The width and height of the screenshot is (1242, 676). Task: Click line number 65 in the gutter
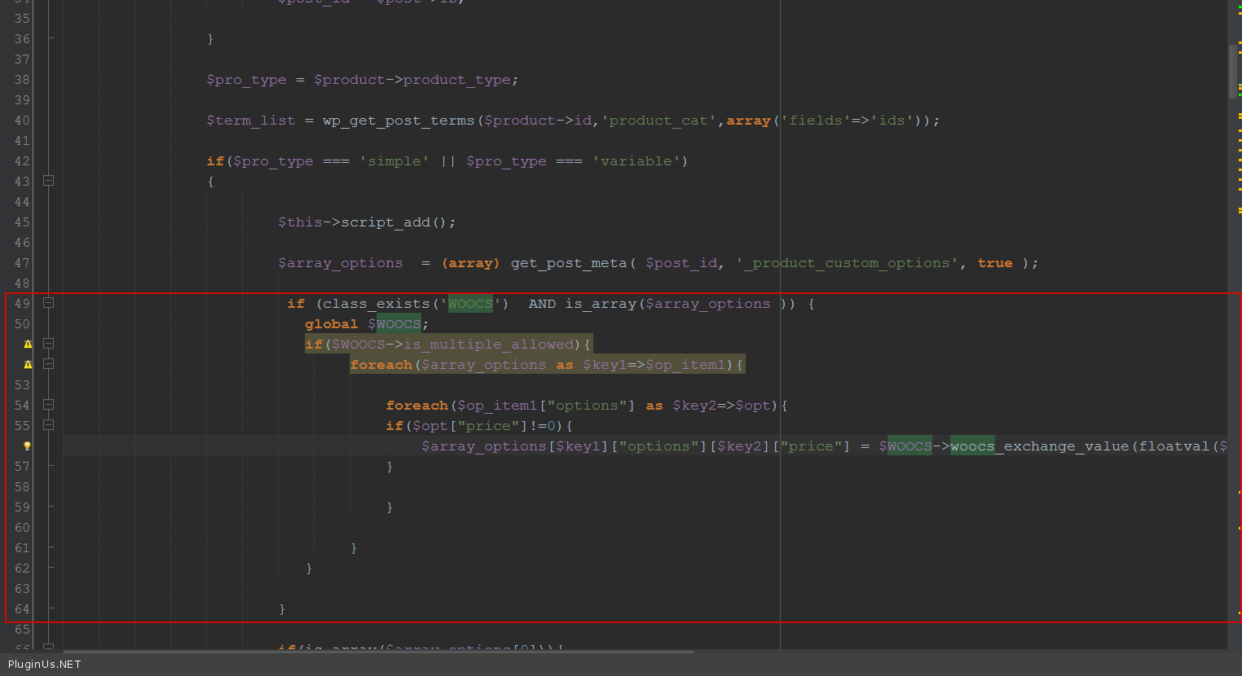(x=22, y=630)
